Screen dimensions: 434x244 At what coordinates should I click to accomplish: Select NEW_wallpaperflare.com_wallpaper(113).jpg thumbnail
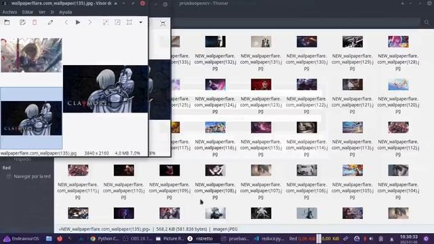click(353, 127)
